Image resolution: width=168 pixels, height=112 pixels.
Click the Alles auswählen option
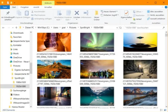coord(156,11)
